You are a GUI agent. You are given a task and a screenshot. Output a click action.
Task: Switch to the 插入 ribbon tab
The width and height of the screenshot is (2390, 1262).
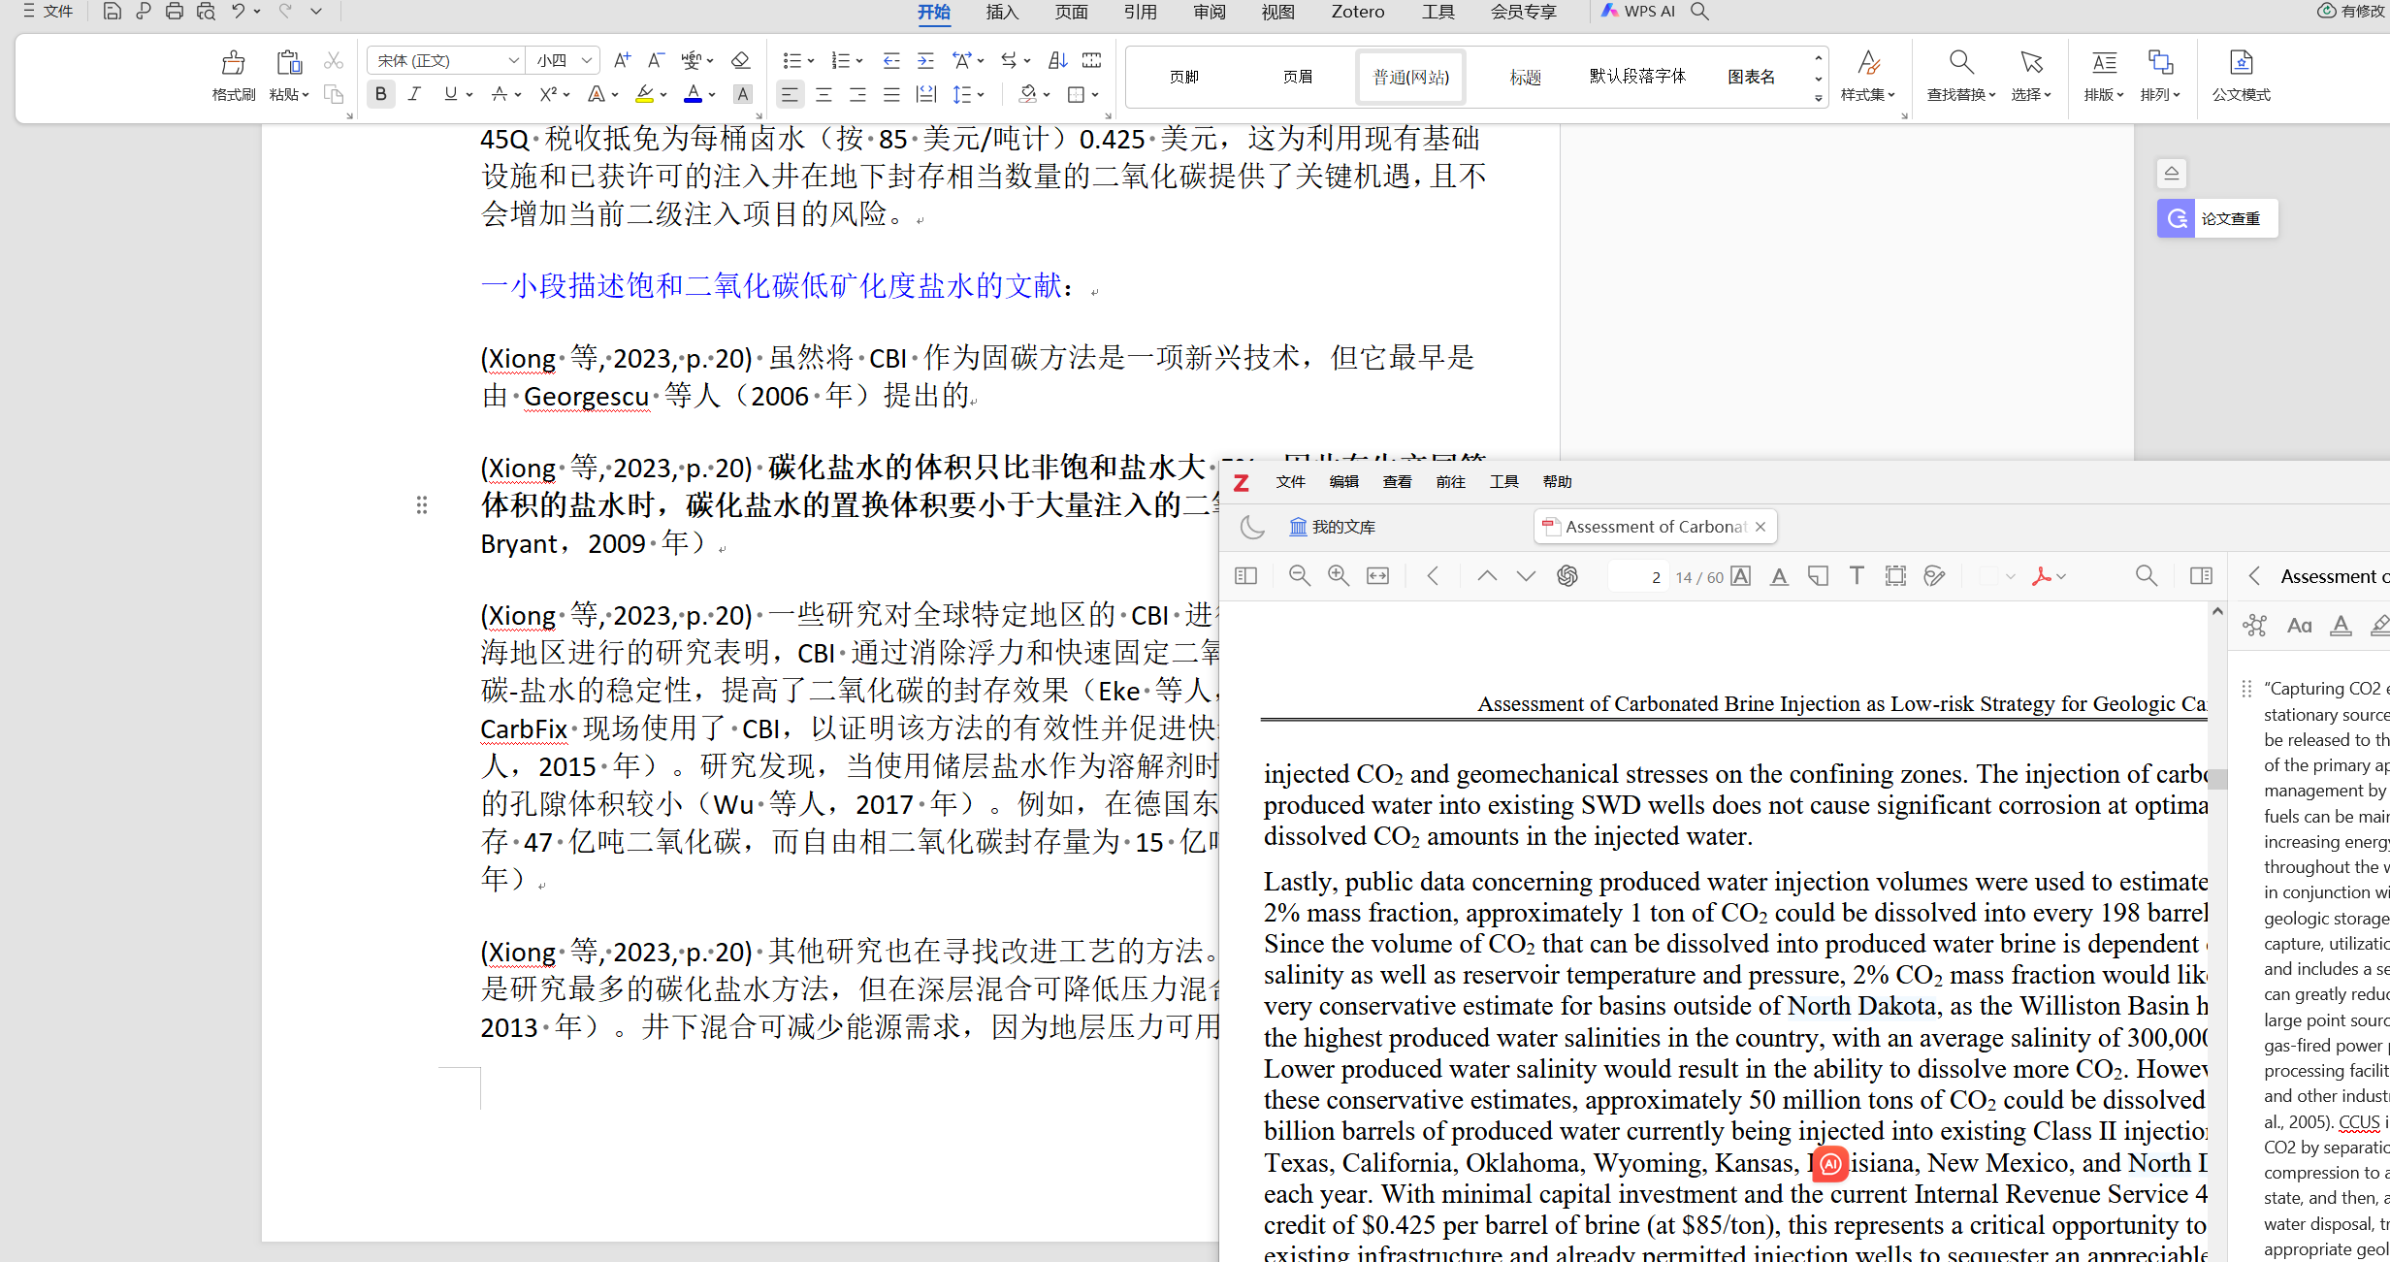[x=1001, y=12]
